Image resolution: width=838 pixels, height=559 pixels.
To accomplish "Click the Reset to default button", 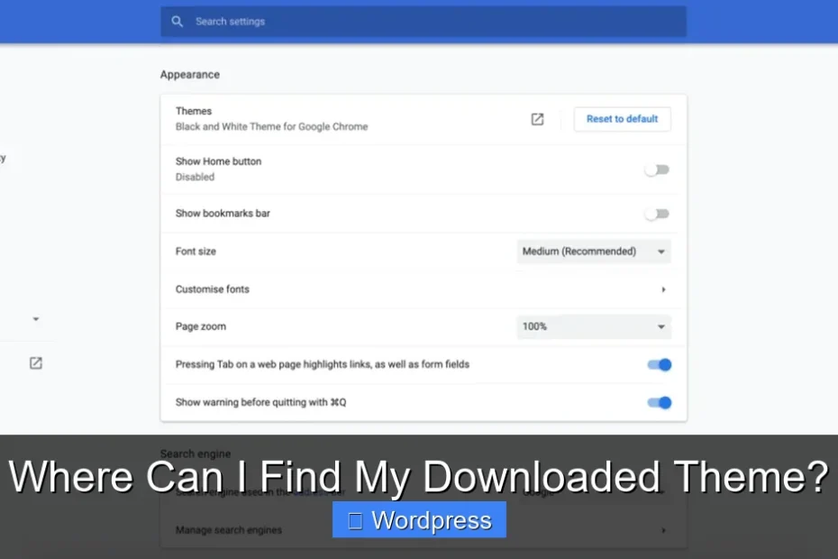I will (622, 118).
